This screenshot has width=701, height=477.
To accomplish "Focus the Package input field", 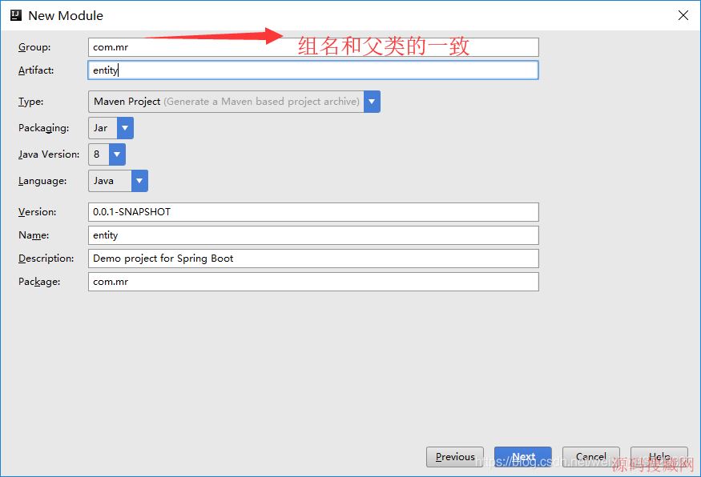I will (x=313, y=282).
